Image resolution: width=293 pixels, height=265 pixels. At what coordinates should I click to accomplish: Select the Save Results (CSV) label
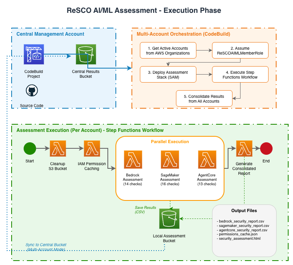point(145,210)
